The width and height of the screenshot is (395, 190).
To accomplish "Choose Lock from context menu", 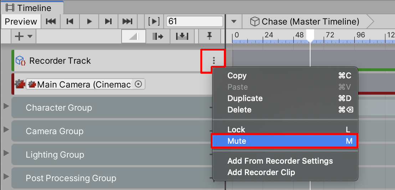I will click(285, 130).
